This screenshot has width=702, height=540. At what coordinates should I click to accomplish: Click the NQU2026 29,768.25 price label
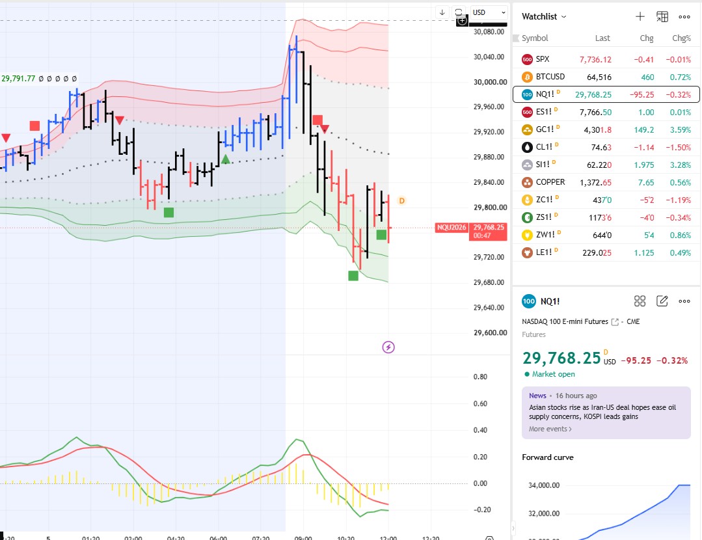[x=471, y=231]
